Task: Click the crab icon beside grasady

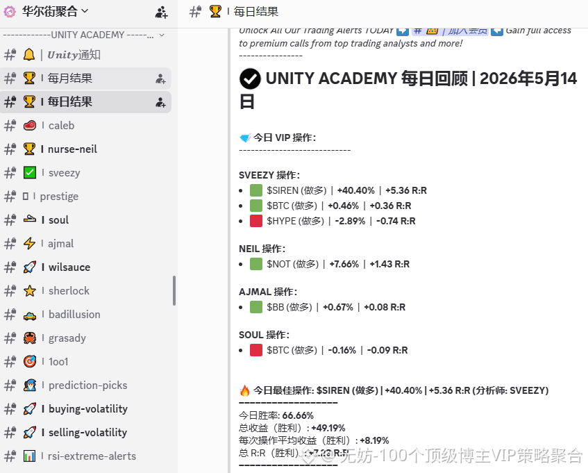Action: point(30,338)
